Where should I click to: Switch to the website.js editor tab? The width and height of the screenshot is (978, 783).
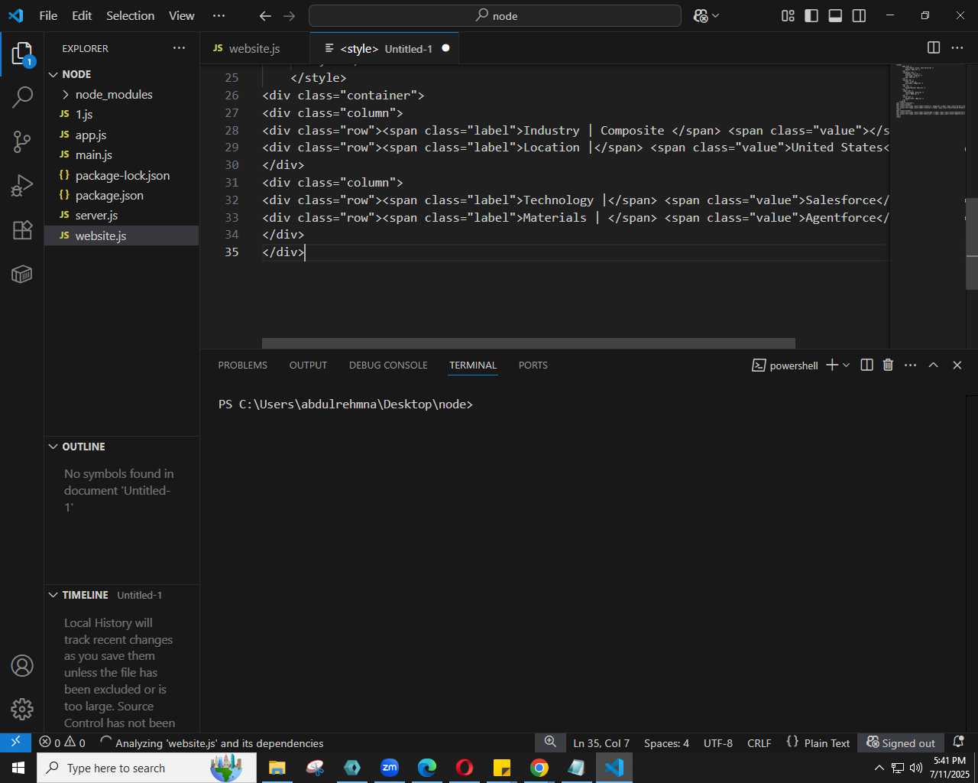(x=255, y=48)
